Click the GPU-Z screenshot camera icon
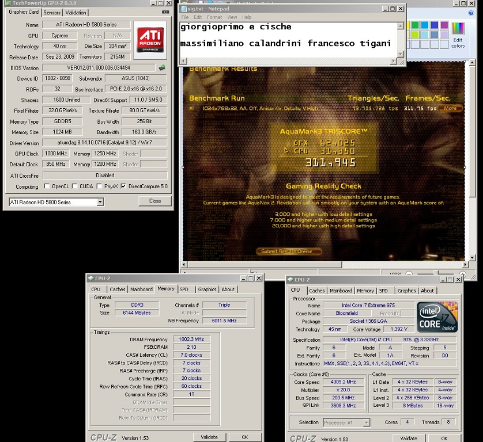 (x=165, y=12)
